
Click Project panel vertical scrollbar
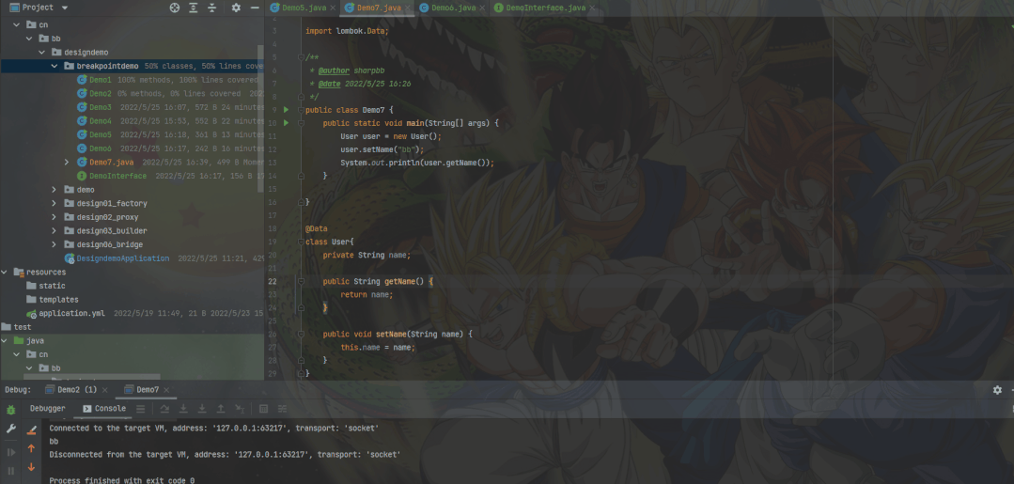pyautogui.click(x=260, y=117)
